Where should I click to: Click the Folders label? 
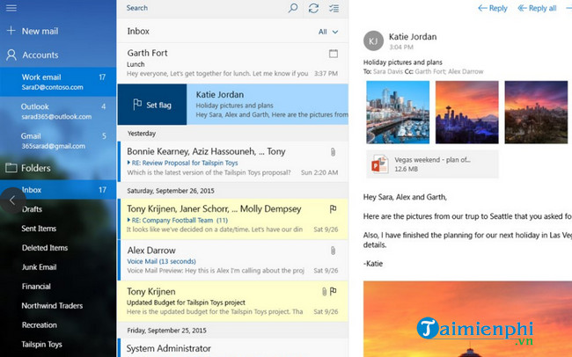tap(36, 168)
